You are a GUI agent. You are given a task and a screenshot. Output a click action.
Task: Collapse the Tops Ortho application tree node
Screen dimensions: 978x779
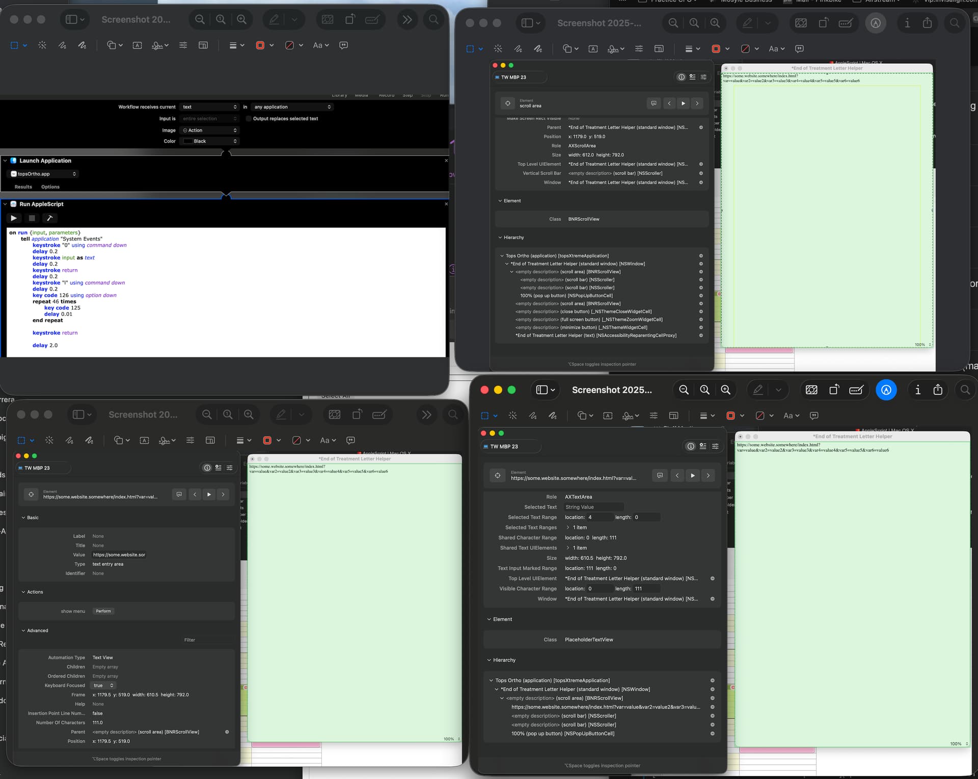point(503,255)
